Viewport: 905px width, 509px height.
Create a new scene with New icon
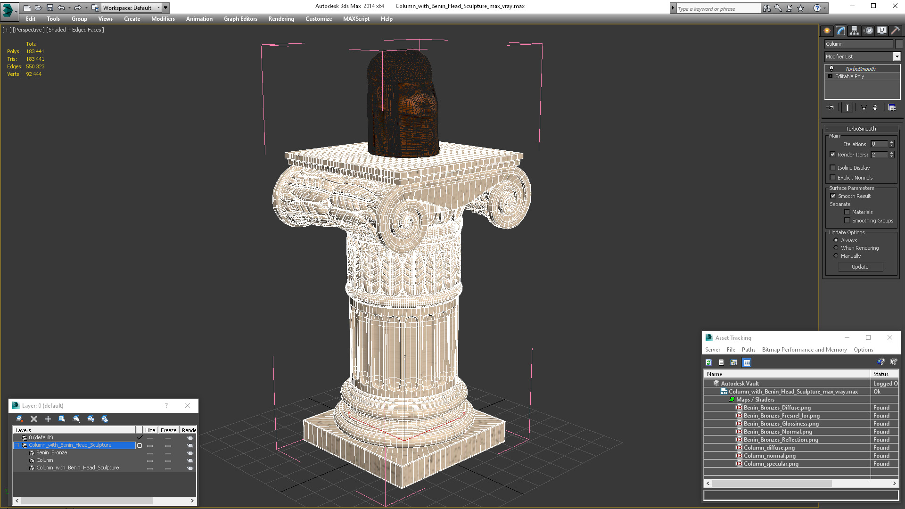pos(27,8)
